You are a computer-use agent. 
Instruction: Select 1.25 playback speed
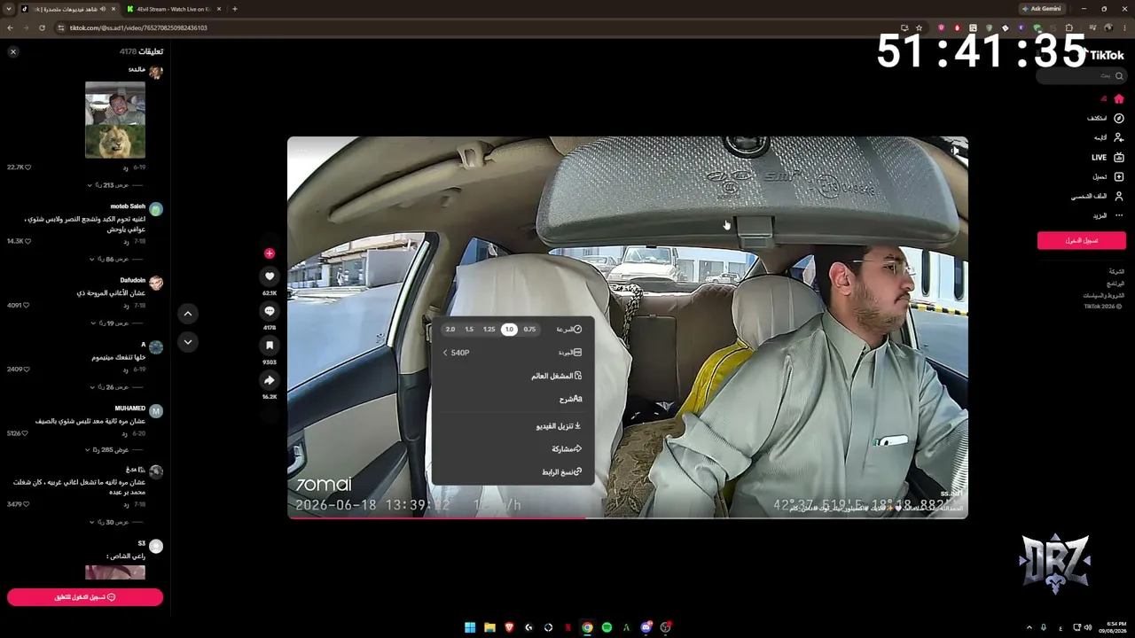coord(489,330)
